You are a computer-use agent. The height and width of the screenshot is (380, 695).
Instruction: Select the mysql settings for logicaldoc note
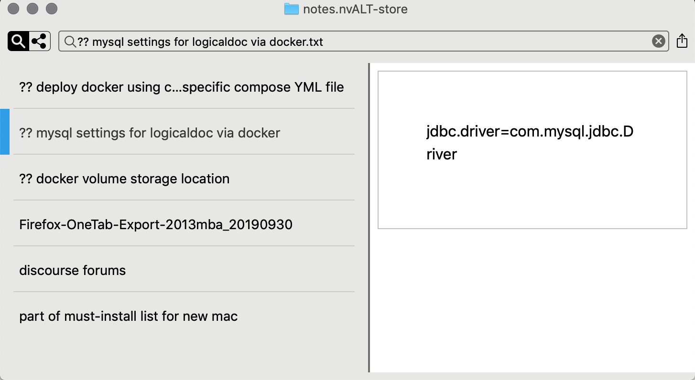pyautogui.click(x=150, y=133)
